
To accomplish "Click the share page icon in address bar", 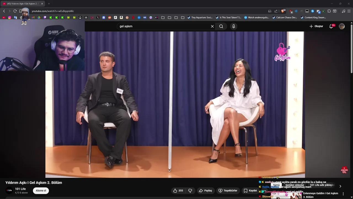I will tap(276, 11).
